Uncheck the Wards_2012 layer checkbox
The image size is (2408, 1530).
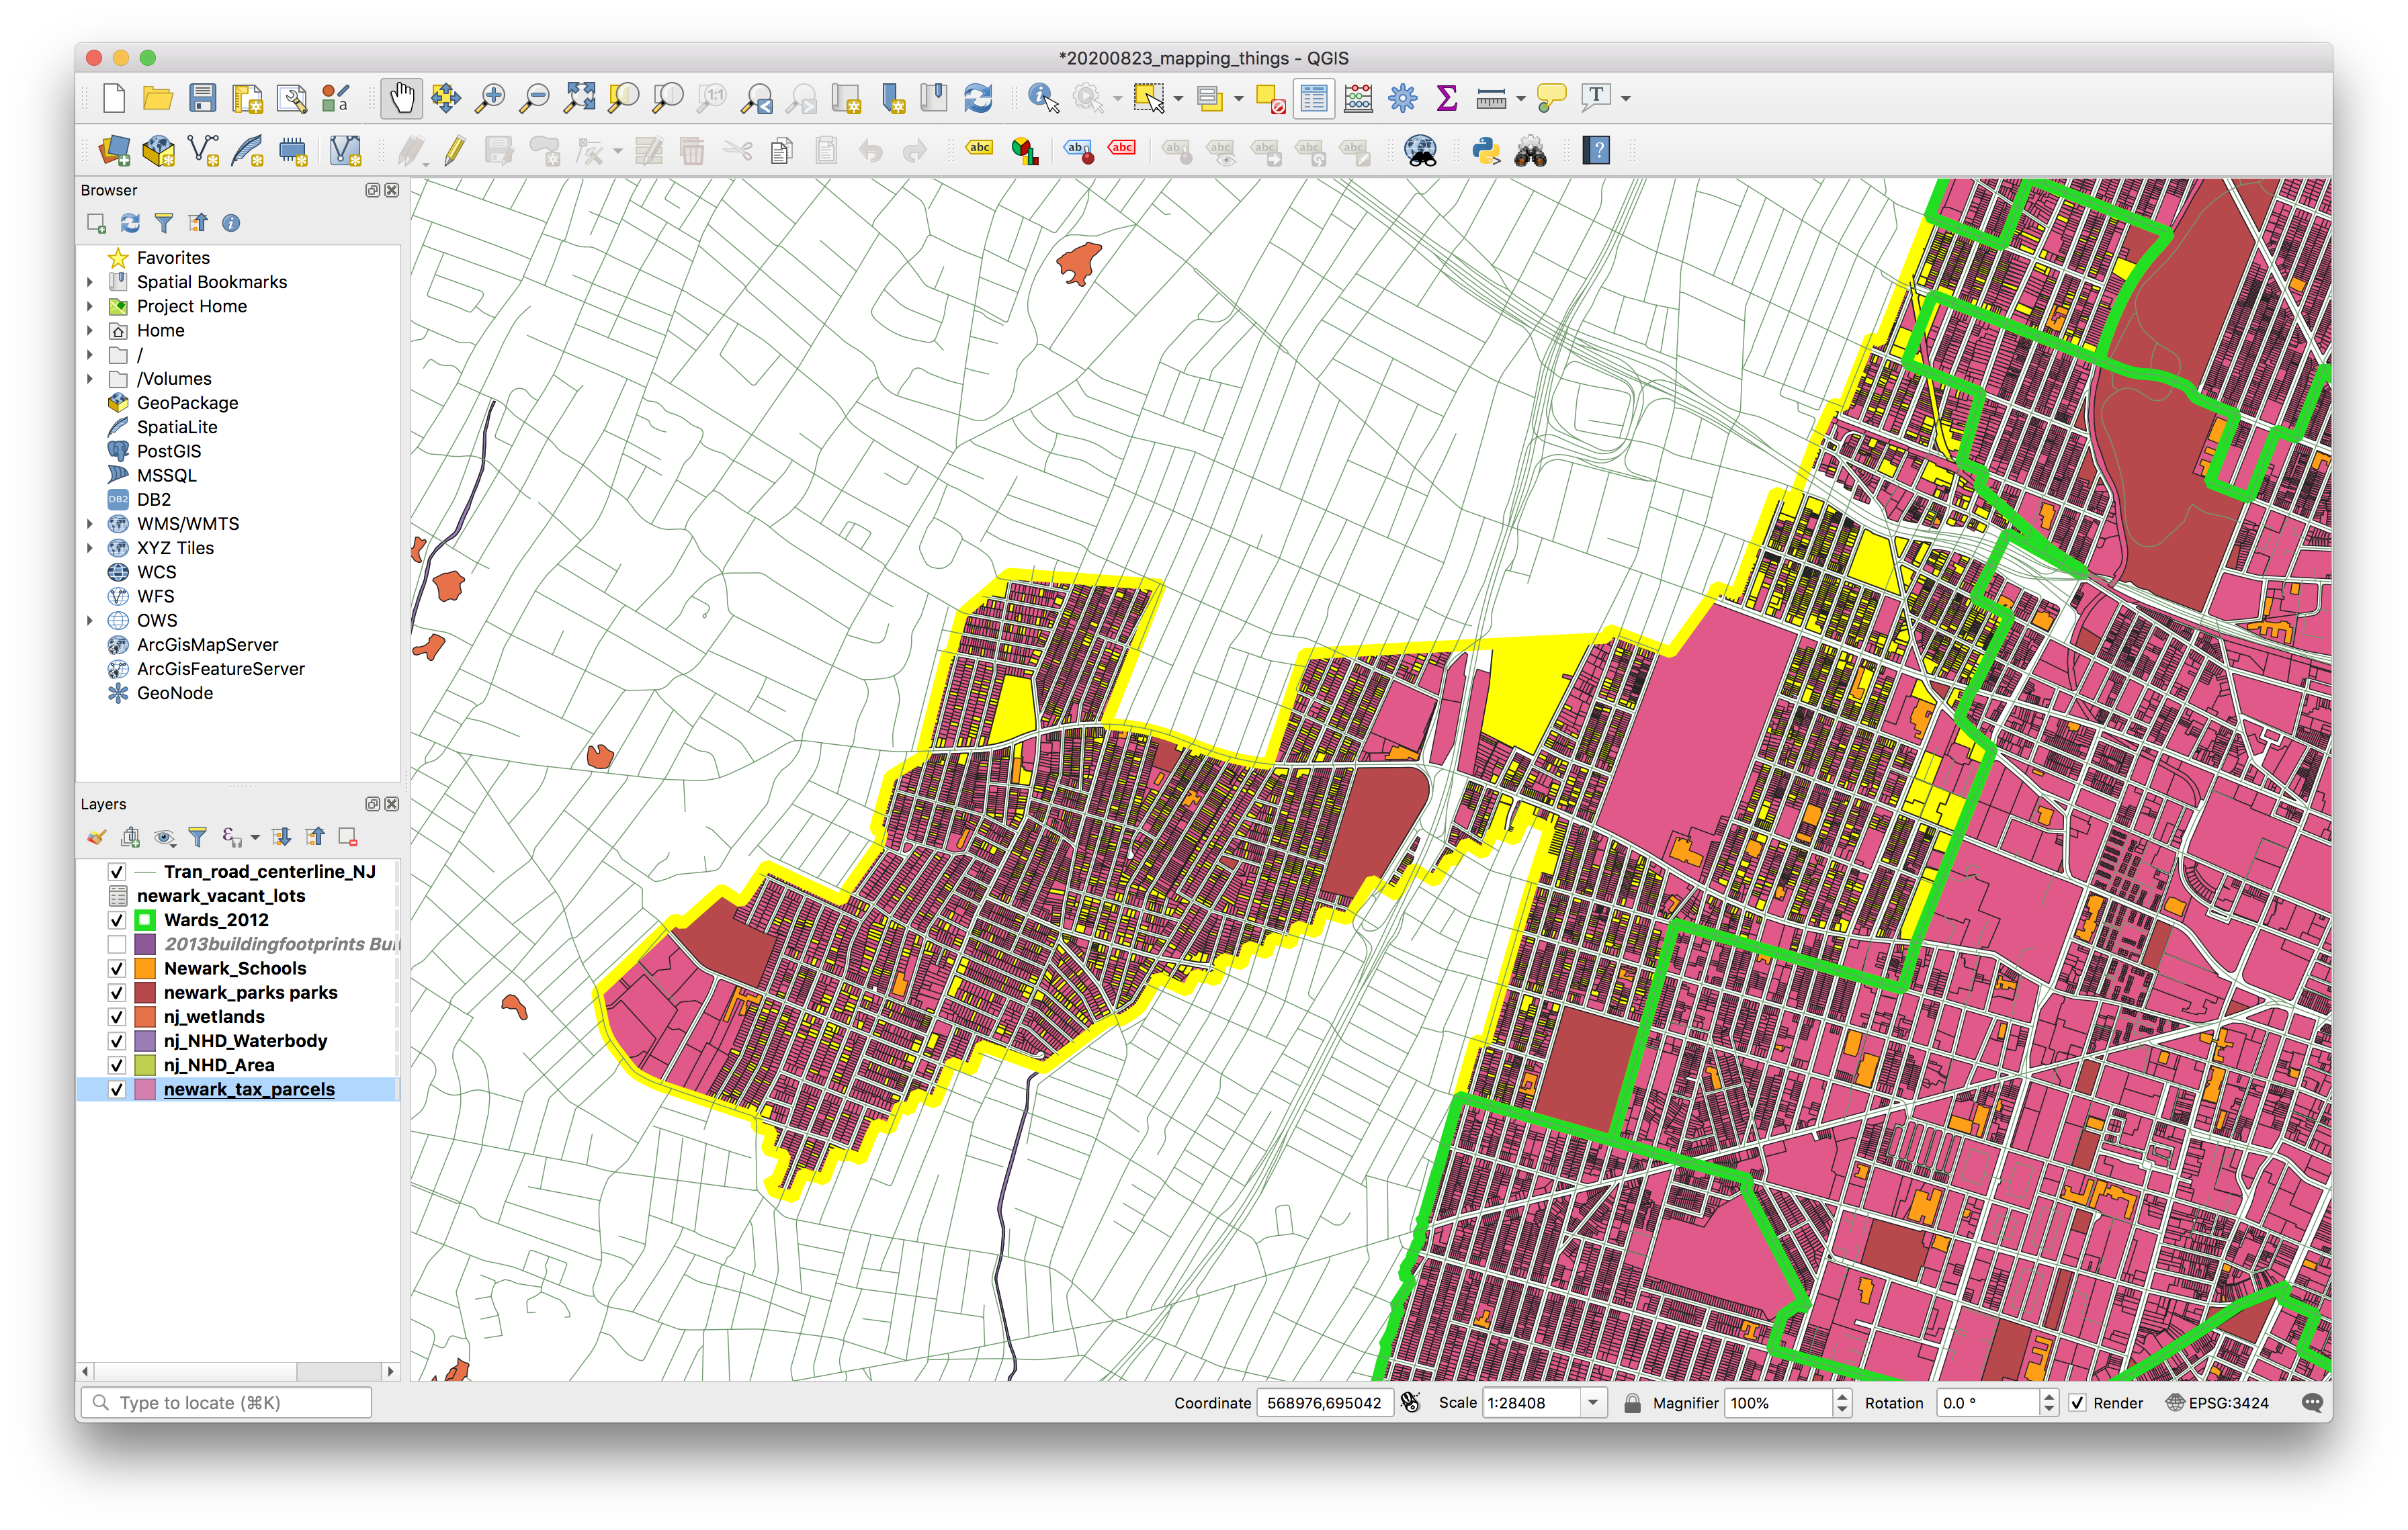tap(117, 920)
